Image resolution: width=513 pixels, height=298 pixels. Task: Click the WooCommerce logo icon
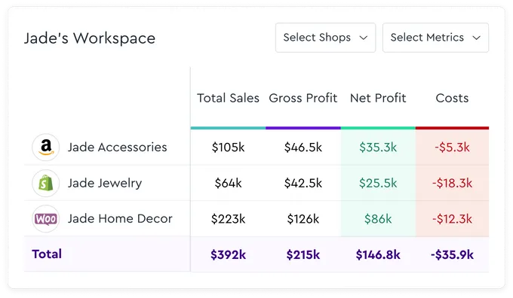click(46, 219)
